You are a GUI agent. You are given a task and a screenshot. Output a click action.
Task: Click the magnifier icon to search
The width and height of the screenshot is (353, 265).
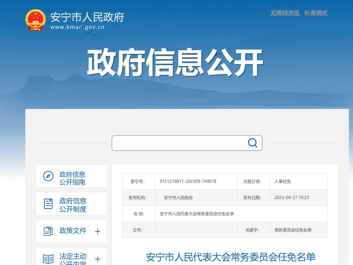[x=252, y=143]
